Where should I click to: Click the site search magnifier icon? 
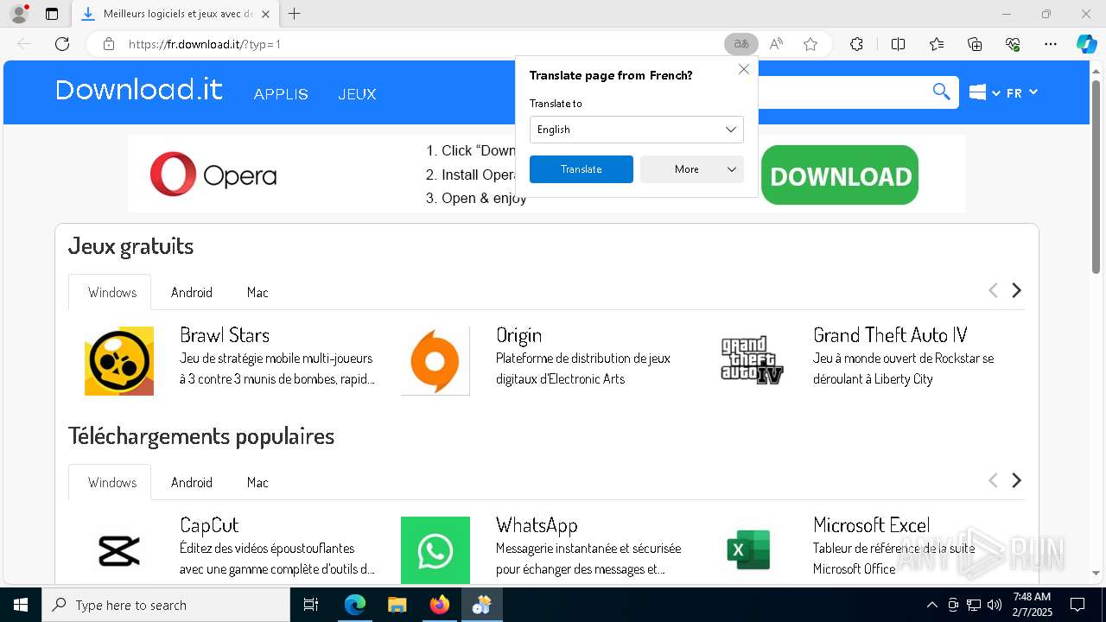click(x=942, y=92)
